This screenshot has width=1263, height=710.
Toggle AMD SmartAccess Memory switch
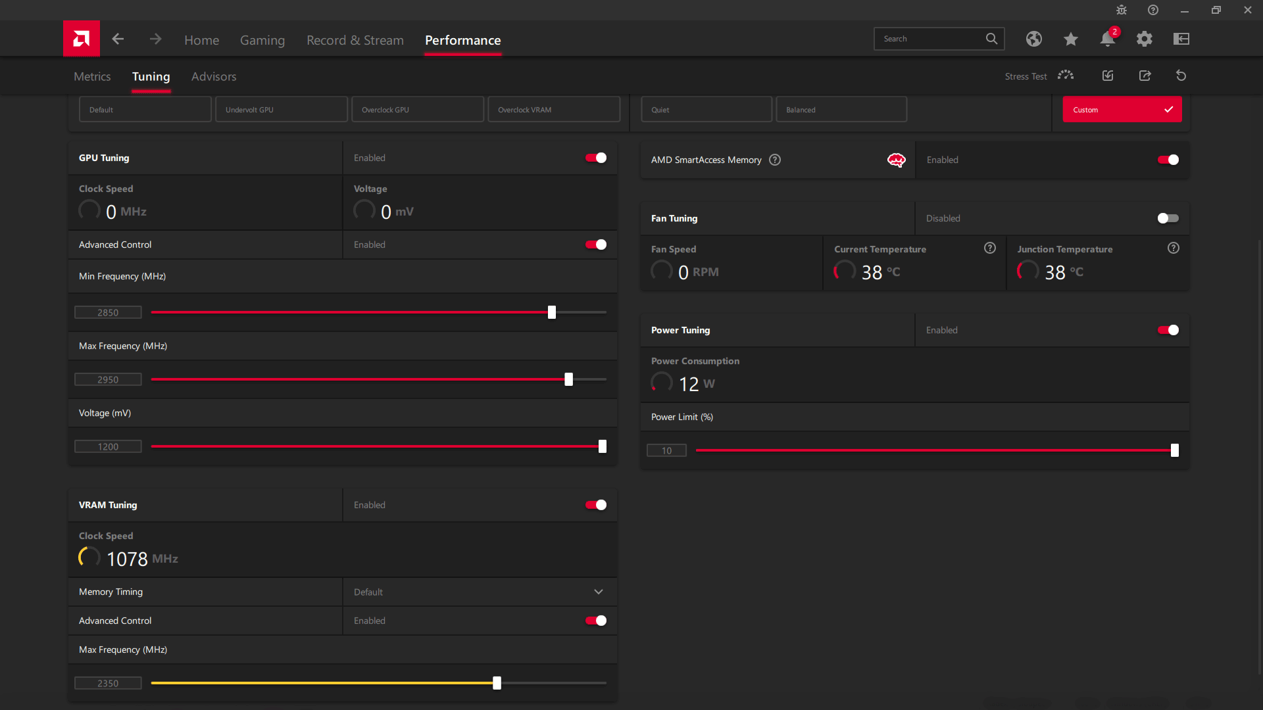(x=1168, y=160)
